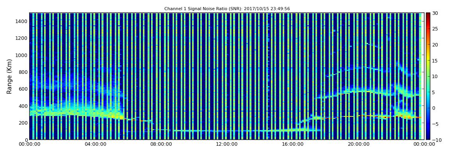Click the 12:00:00 time axis label
Screen dimensions: 449x159
[x=226, y=145]
